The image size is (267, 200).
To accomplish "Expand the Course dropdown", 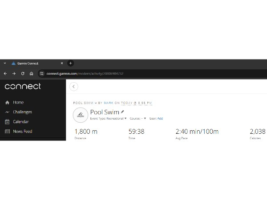I will (x=138, y=119).
